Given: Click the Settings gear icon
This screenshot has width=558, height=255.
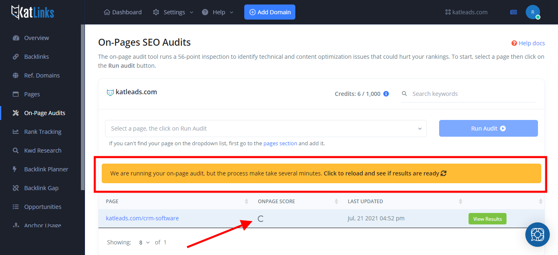Looking at the screenshot, I should coord(156,12).
